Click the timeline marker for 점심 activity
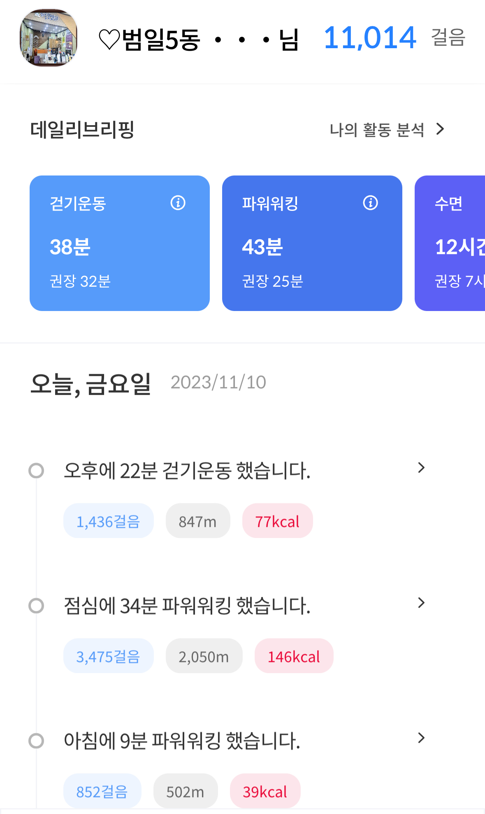 [x=36, y=606]
